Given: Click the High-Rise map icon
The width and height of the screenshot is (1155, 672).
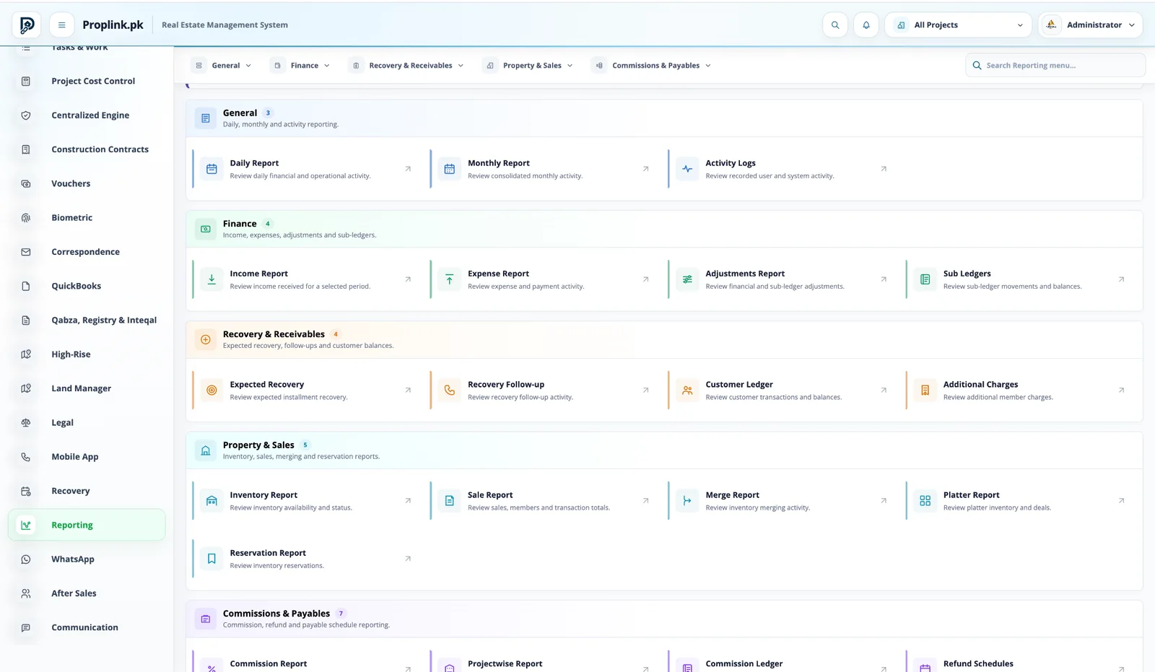Looking at the screenshot, I should [26, 354].
